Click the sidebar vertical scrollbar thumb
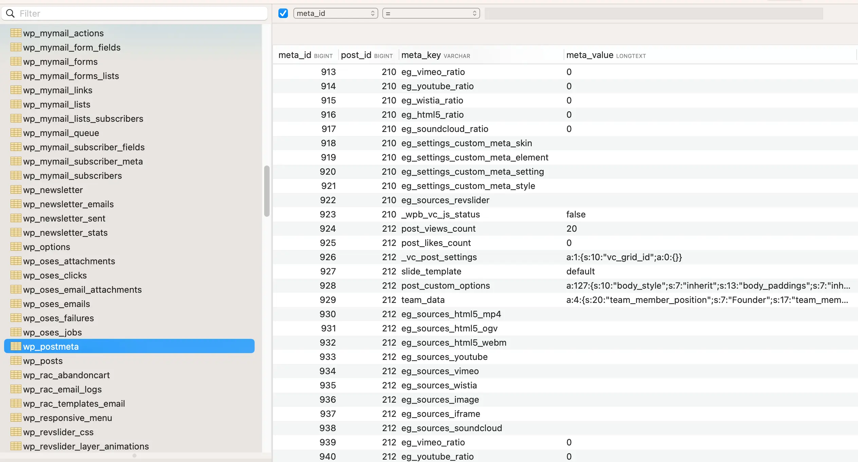This screenshot has width=858, height=462. 267,191
